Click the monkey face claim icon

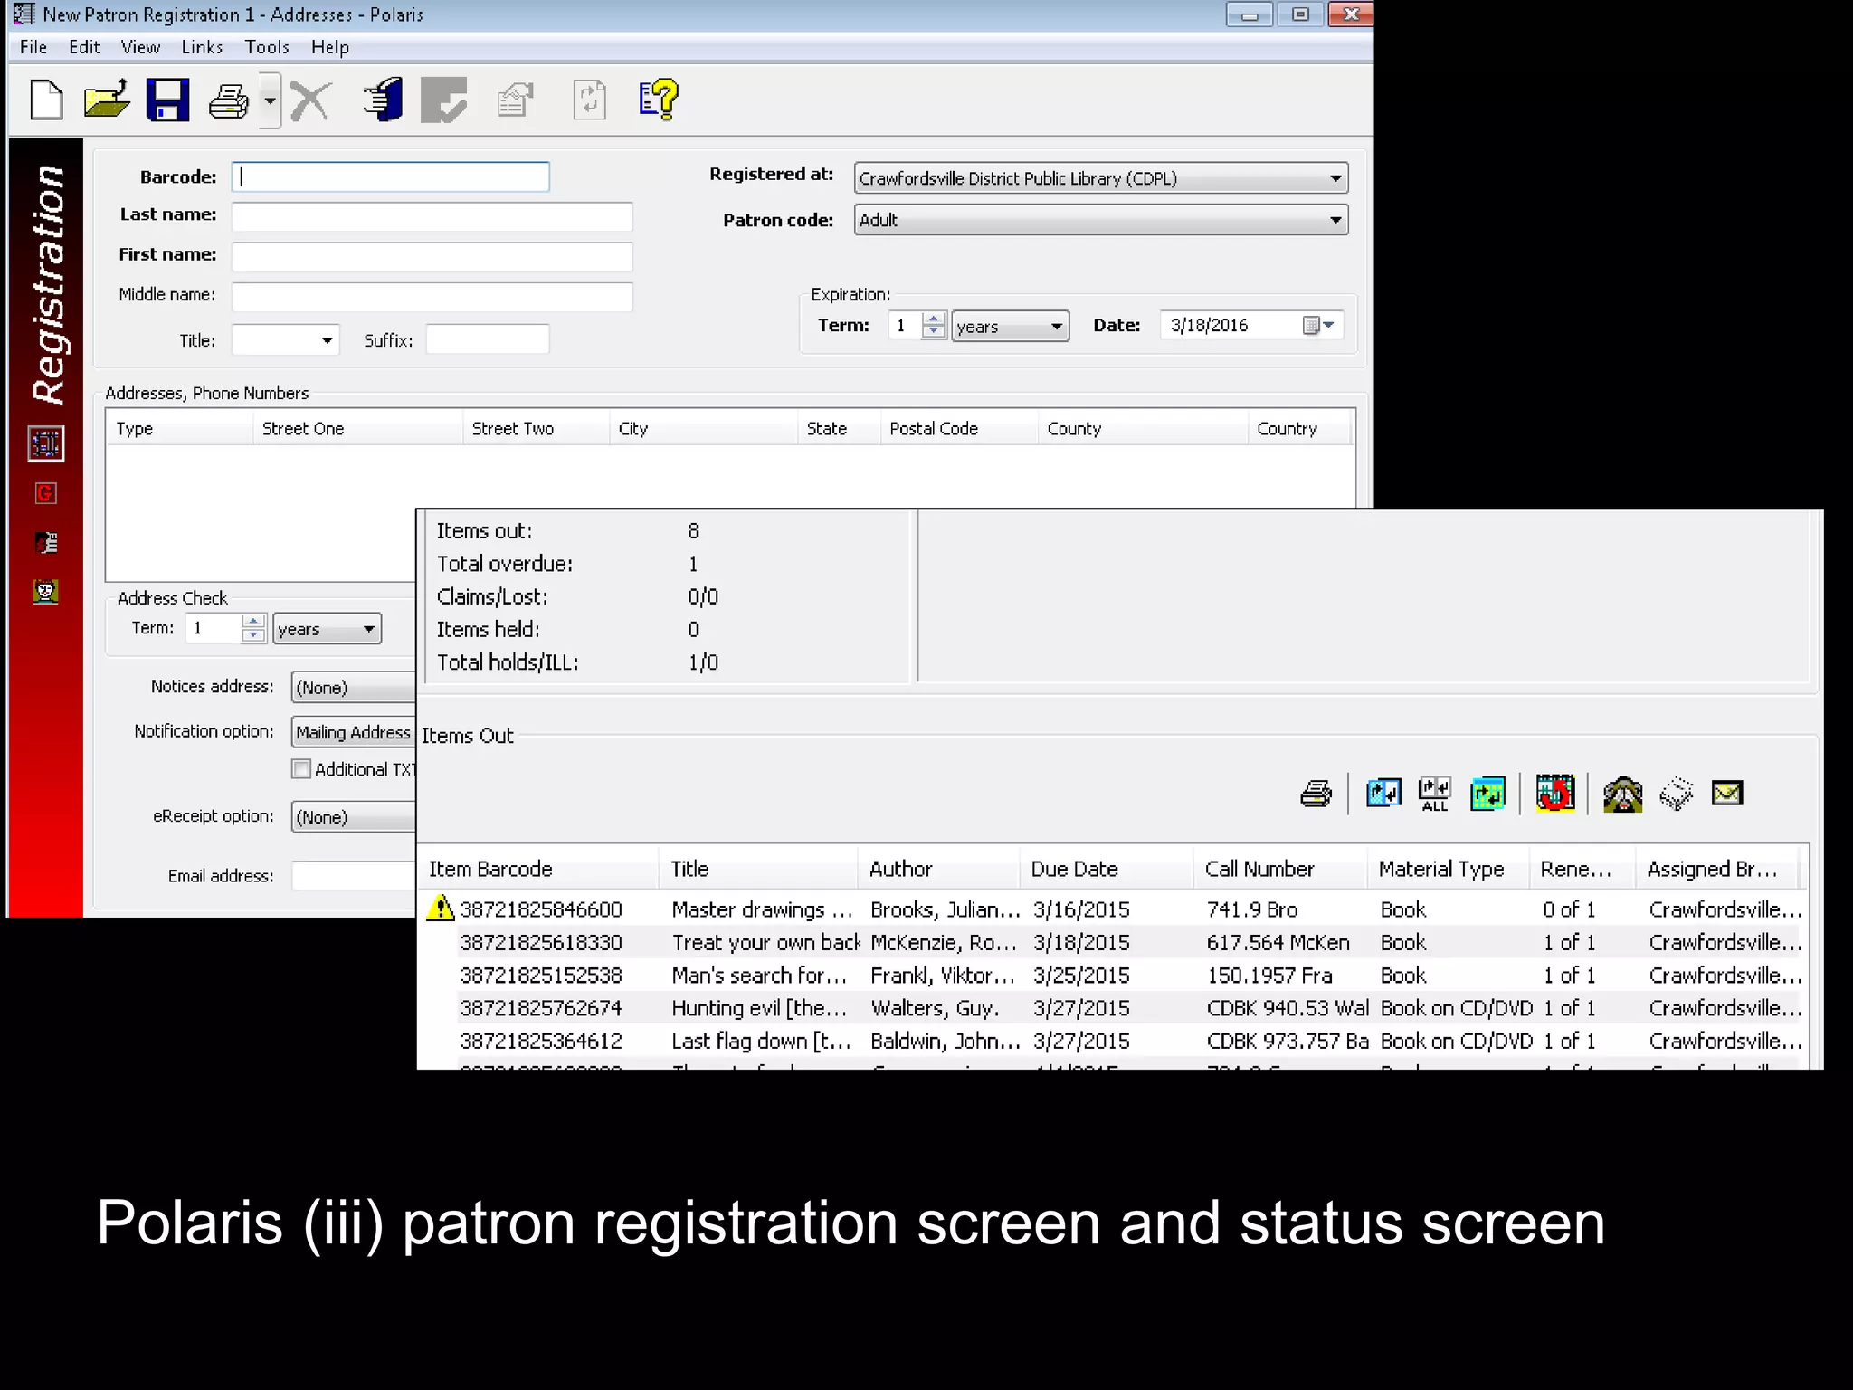click(x=1622, y=794)
